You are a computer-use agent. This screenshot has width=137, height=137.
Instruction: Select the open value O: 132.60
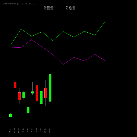[48, 9]
